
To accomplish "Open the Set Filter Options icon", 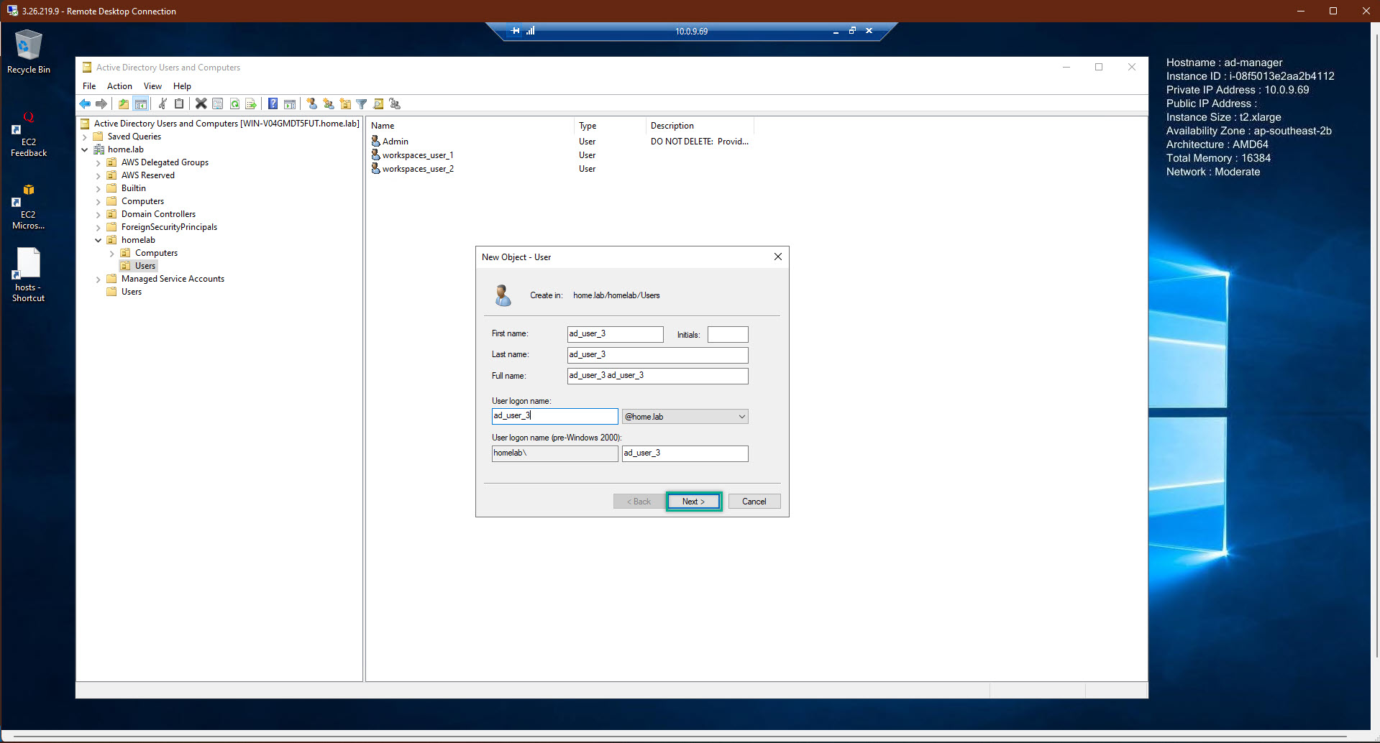I will point(360,103).
